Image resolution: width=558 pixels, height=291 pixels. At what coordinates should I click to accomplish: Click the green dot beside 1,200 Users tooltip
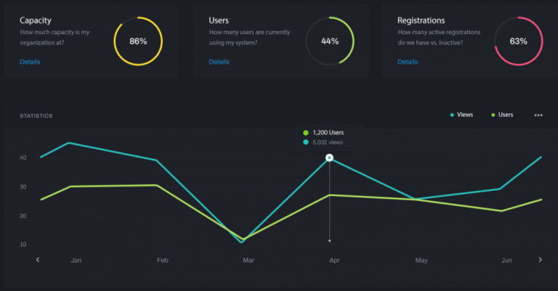click(x=306, y=133)
